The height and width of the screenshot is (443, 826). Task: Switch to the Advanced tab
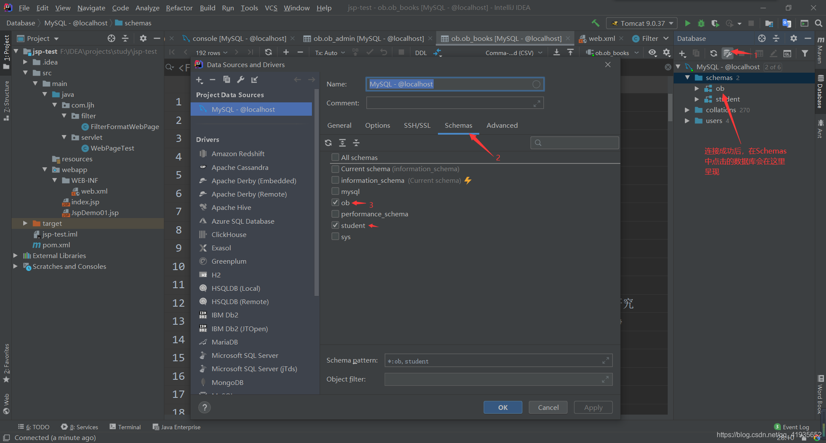[502, 125]
